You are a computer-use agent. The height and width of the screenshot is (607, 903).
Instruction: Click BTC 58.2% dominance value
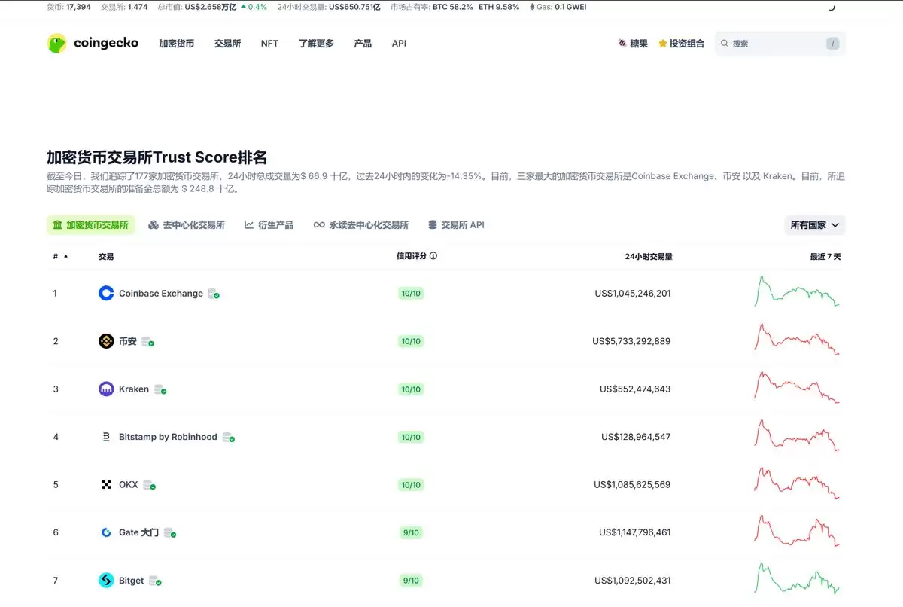point(453,7)
